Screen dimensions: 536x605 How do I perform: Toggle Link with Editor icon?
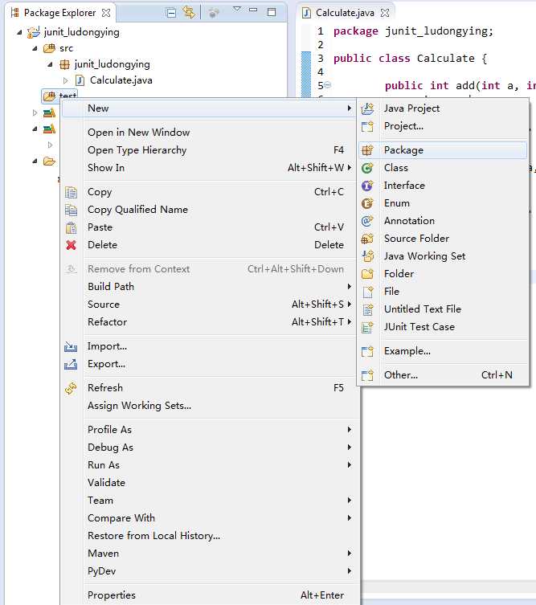[189, 12]
